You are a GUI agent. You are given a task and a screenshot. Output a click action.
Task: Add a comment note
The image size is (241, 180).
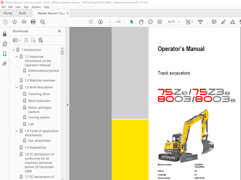(x=214, y=22)
